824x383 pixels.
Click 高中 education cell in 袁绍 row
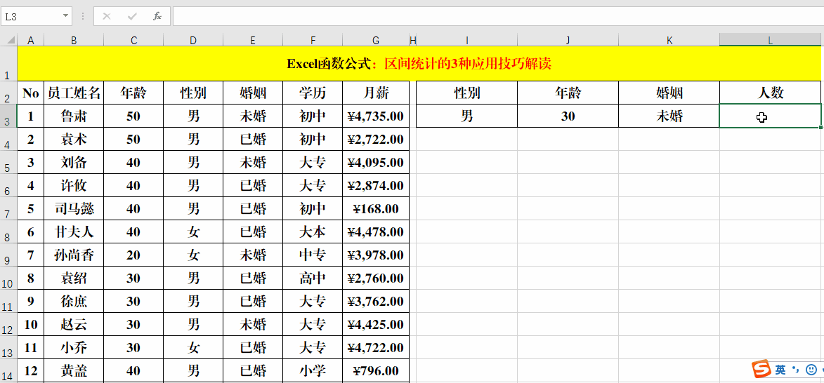click(x=313, y=278)
